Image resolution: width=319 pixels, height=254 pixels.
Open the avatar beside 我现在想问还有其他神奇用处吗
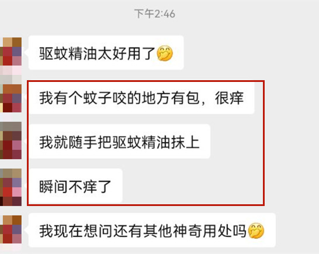(x=11, y=229)
